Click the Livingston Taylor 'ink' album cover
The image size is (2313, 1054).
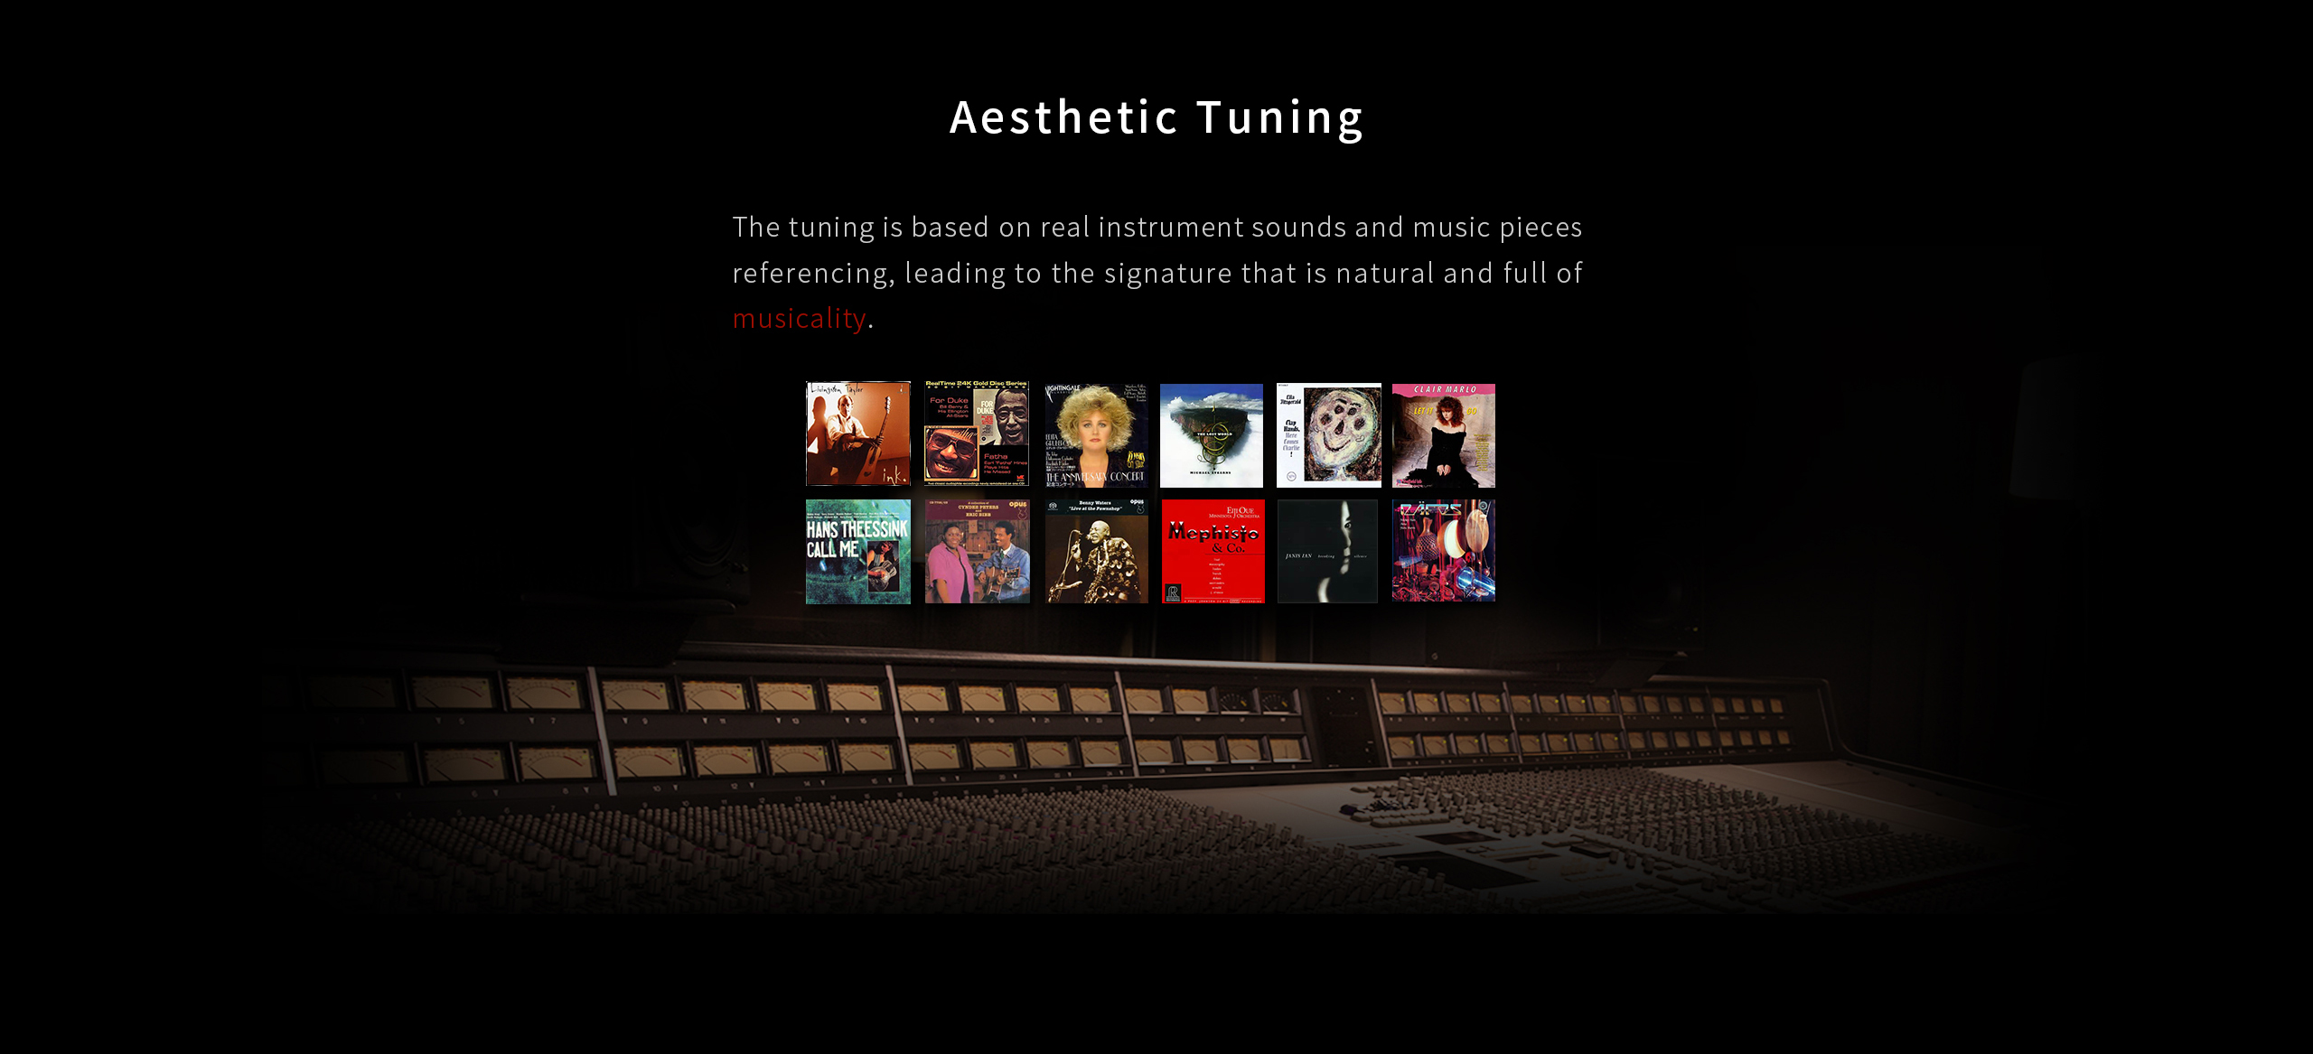(857, 434)
